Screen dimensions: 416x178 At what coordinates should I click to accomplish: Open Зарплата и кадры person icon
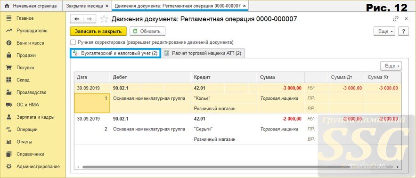tap(9, 117)
